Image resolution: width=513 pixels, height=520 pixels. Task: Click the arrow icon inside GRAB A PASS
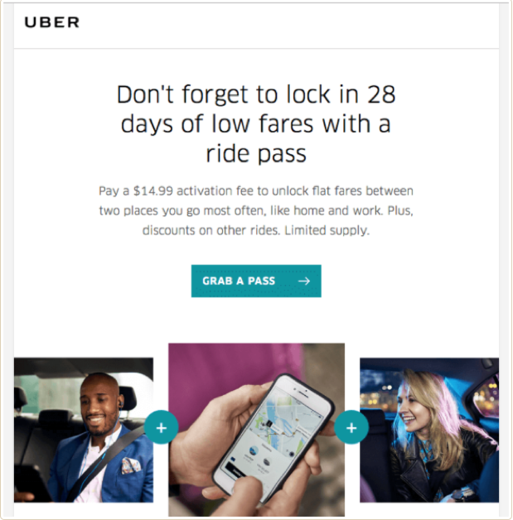coord(304,282)
